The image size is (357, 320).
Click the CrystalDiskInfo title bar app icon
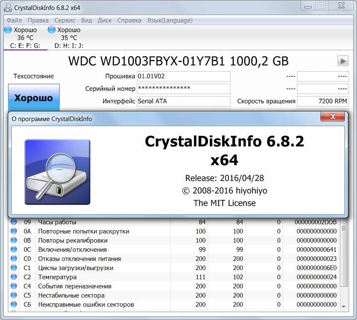point(8,7)
